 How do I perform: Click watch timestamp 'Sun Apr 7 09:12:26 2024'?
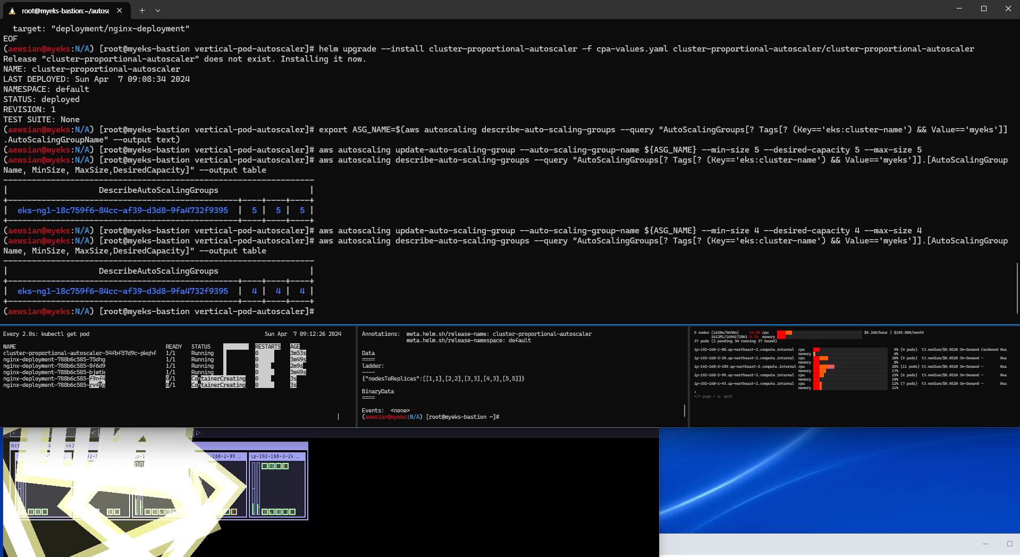point(303,334)
